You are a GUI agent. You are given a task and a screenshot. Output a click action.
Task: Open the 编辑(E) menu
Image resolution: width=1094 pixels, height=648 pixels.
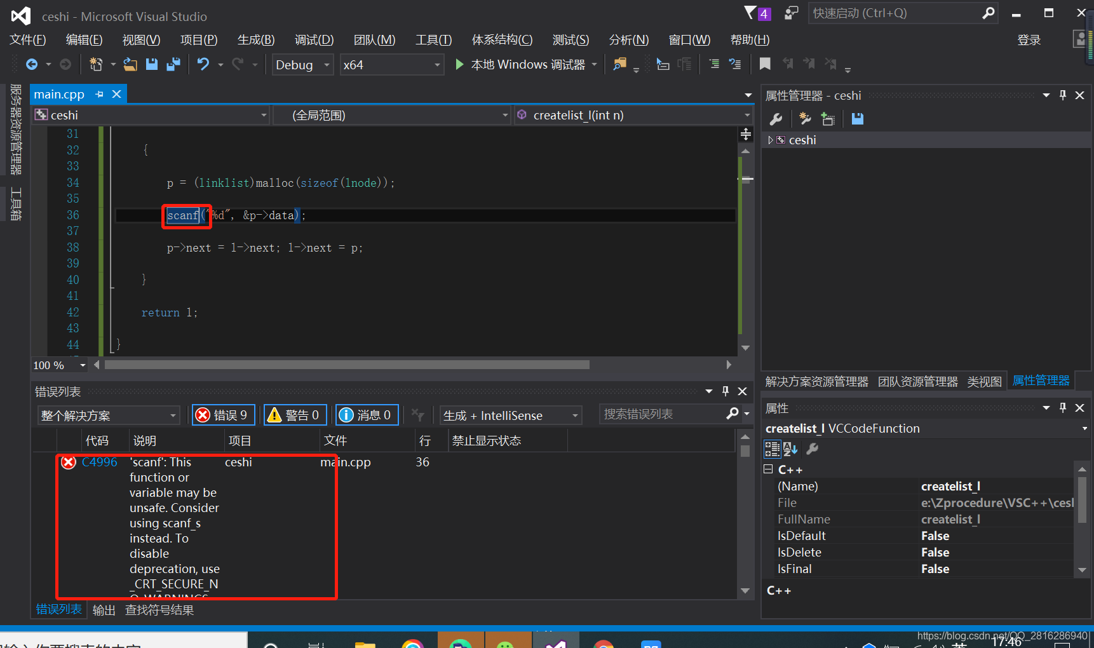pos(84,40)
